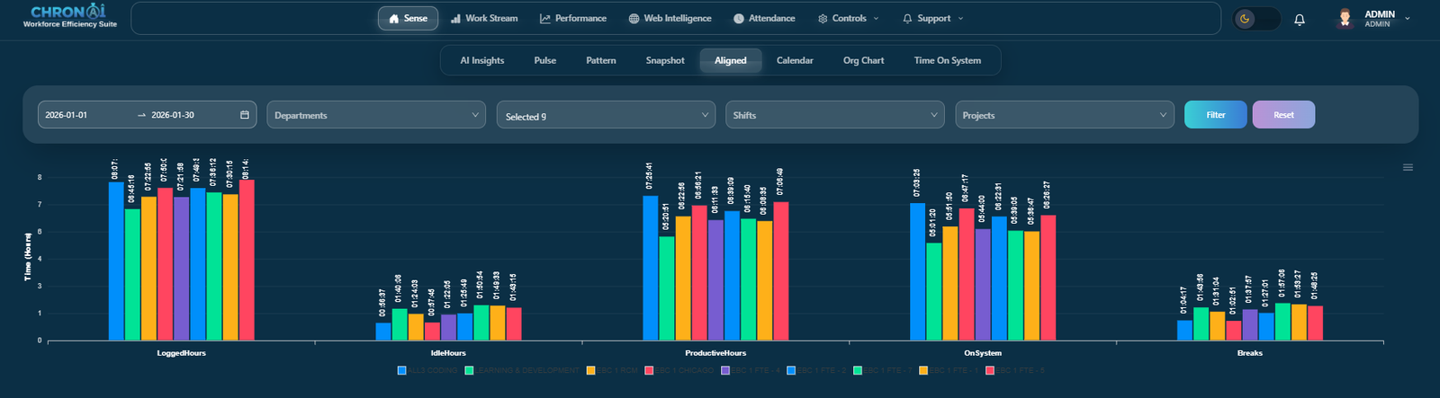Open the calendar icon in date range
Image resolution: width=1440 pixels, height=398 pixels.
click(244, 115)
